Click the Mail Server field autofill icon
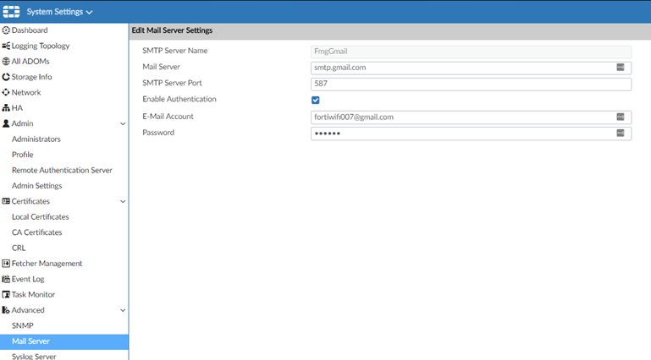The width and height of the screenshot is (651, 360). [x=621, y=68]
